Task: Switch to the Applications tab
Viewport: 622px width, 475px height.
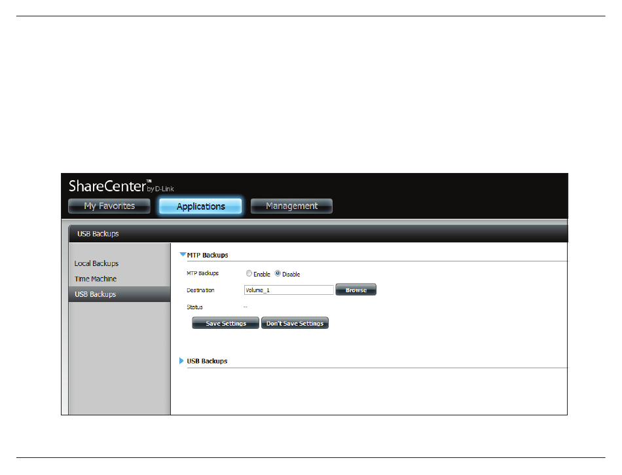Action: coord(200,206)
